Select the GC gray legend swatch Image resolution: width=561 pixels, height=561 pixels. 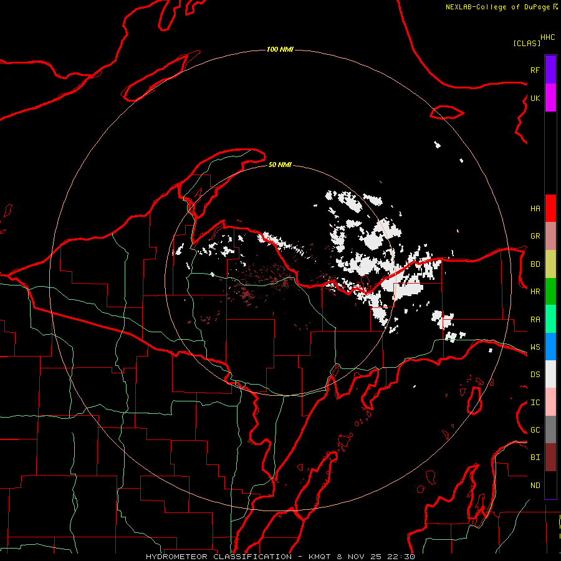[550, 429]
